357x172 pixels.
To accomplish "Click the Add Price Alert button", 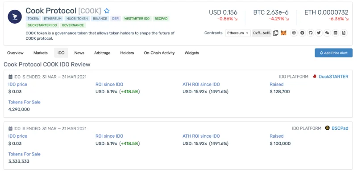I will coord(333,53).
